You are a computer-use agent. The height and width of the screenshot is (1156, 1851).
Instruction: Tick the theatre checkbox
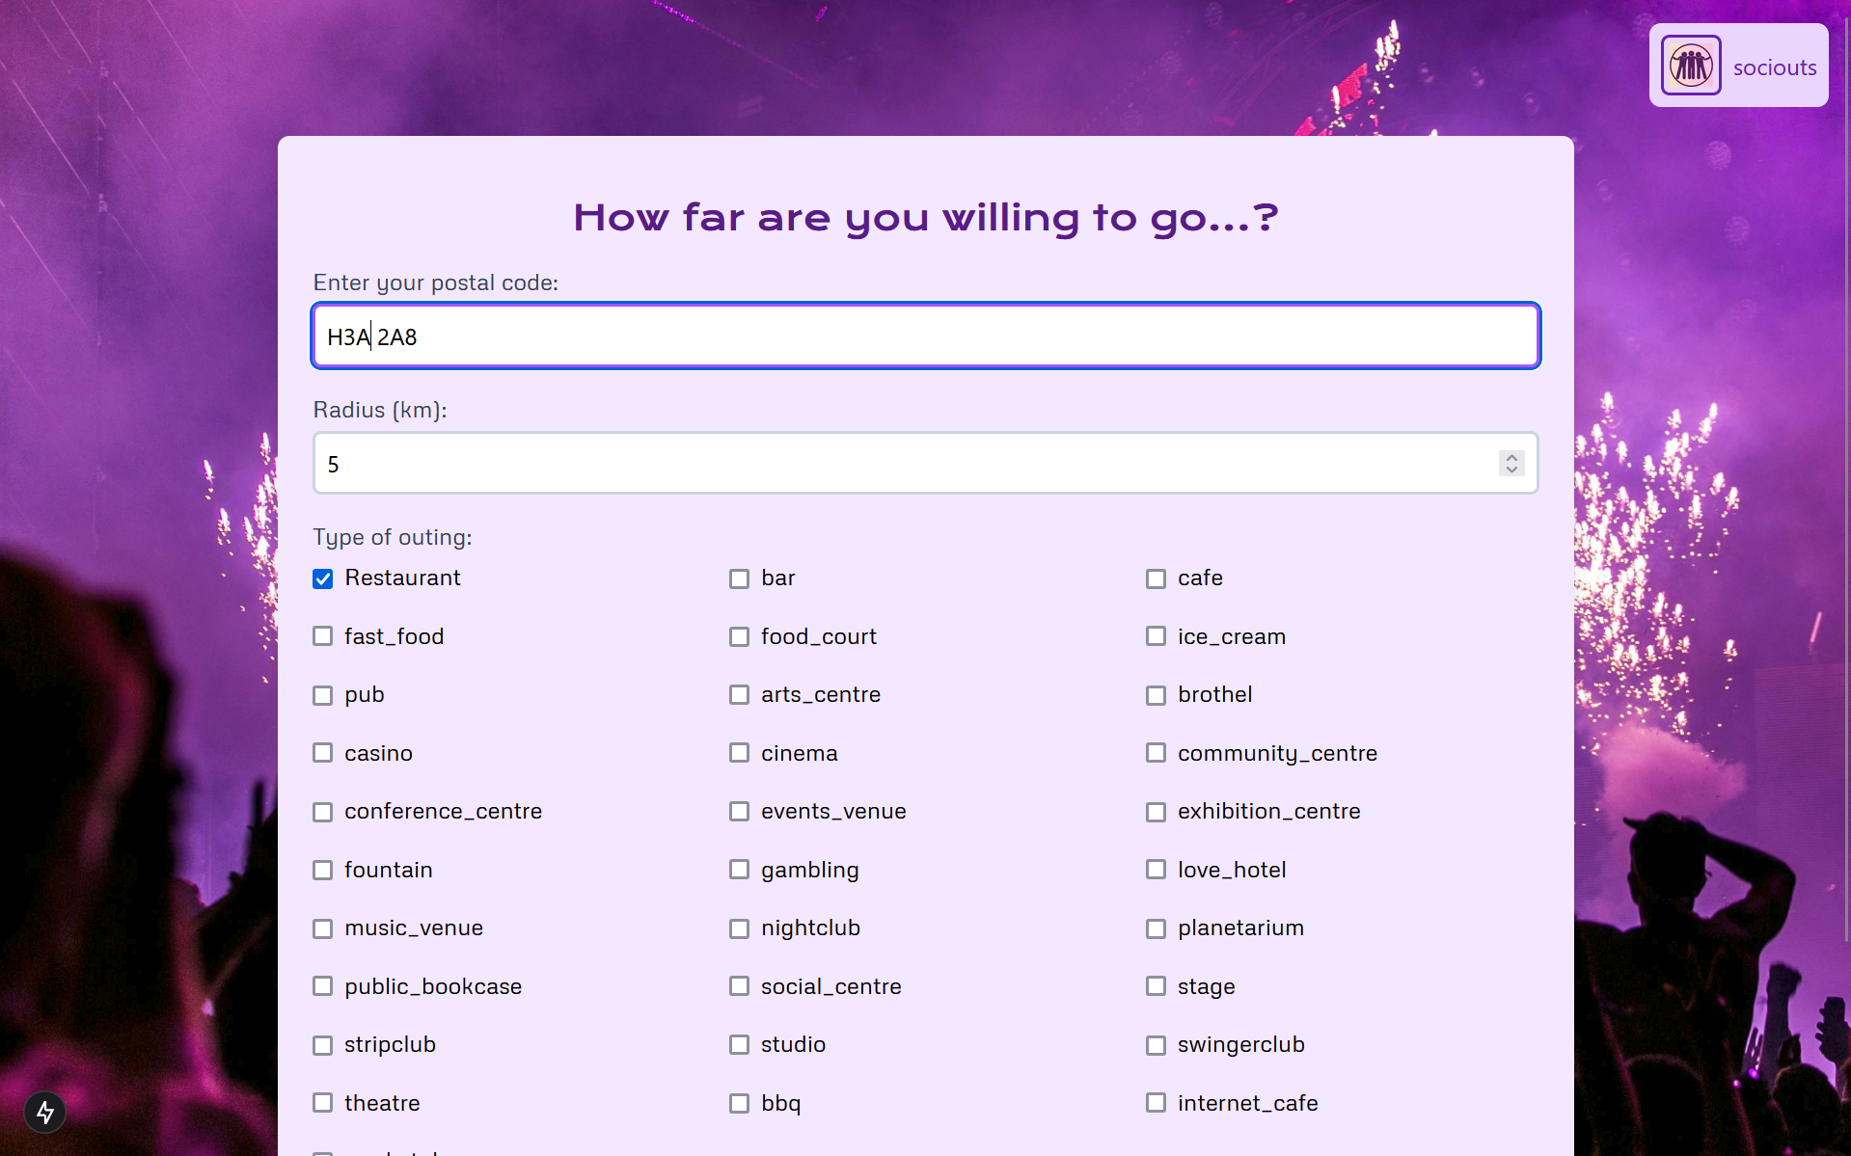(323, 1103)
